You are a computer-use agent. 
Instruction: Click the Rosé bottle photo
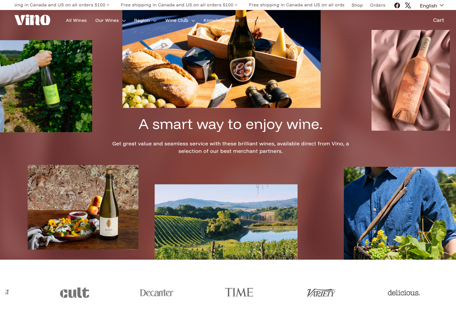[x=411, y=80]
